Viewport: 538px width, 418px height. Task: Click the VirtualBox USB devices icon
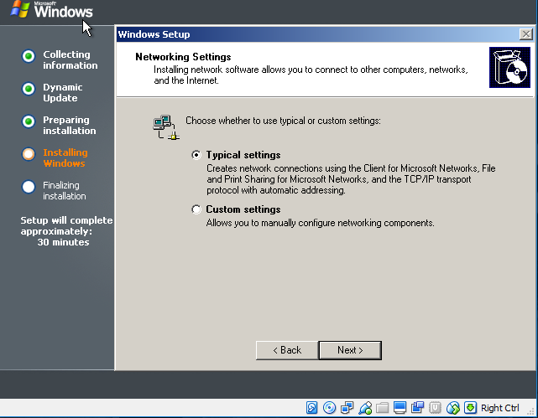365,408
